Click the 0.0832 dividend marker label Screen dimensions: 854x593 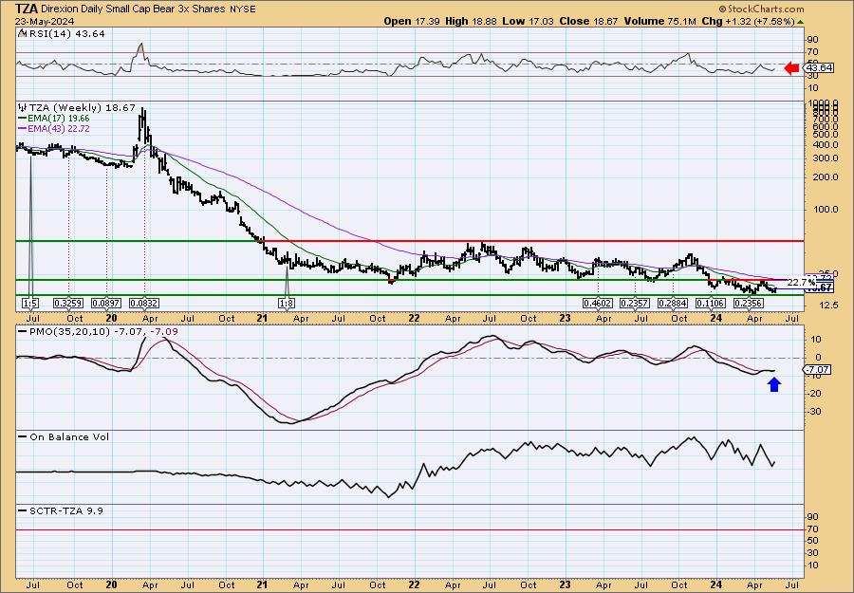[144, 303]
